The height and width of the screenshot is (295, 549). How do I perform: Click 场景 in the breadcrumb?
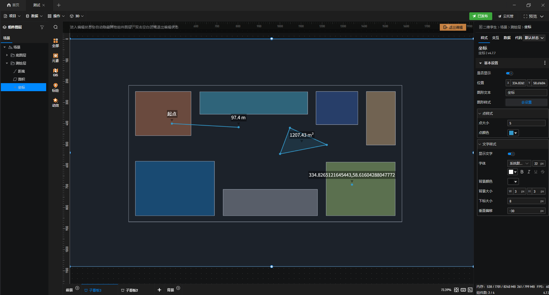click(x=504, y=27)
